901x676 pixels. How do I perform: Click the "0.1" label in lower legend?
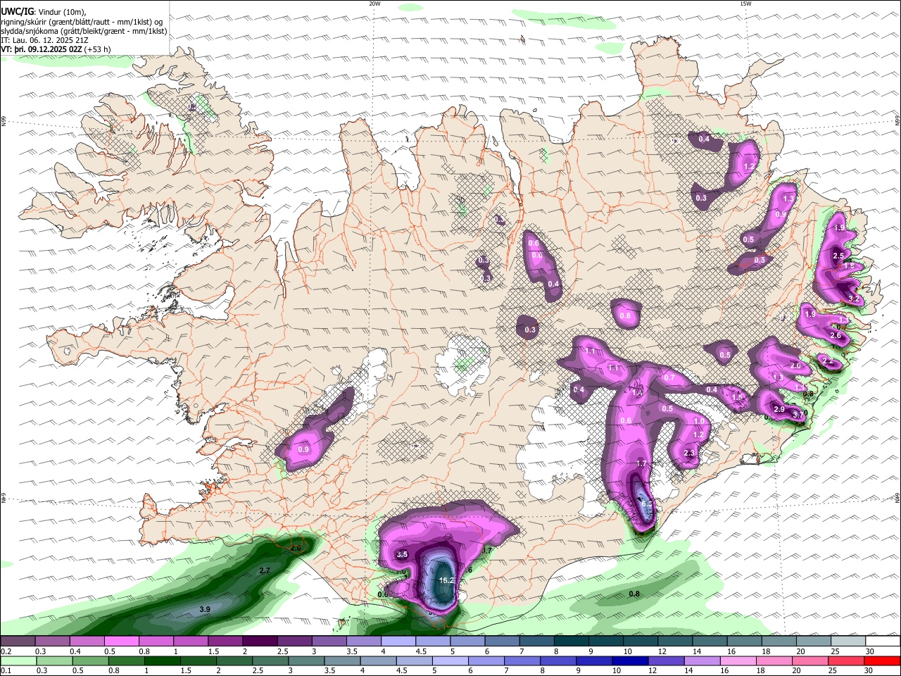point(6,670)
